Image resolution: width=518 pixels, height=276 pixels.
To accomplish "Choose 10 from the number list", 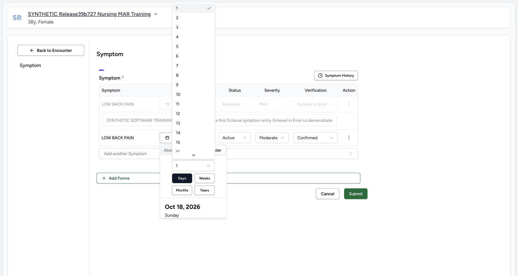I will pyautogui.click(x=194, y=94).
